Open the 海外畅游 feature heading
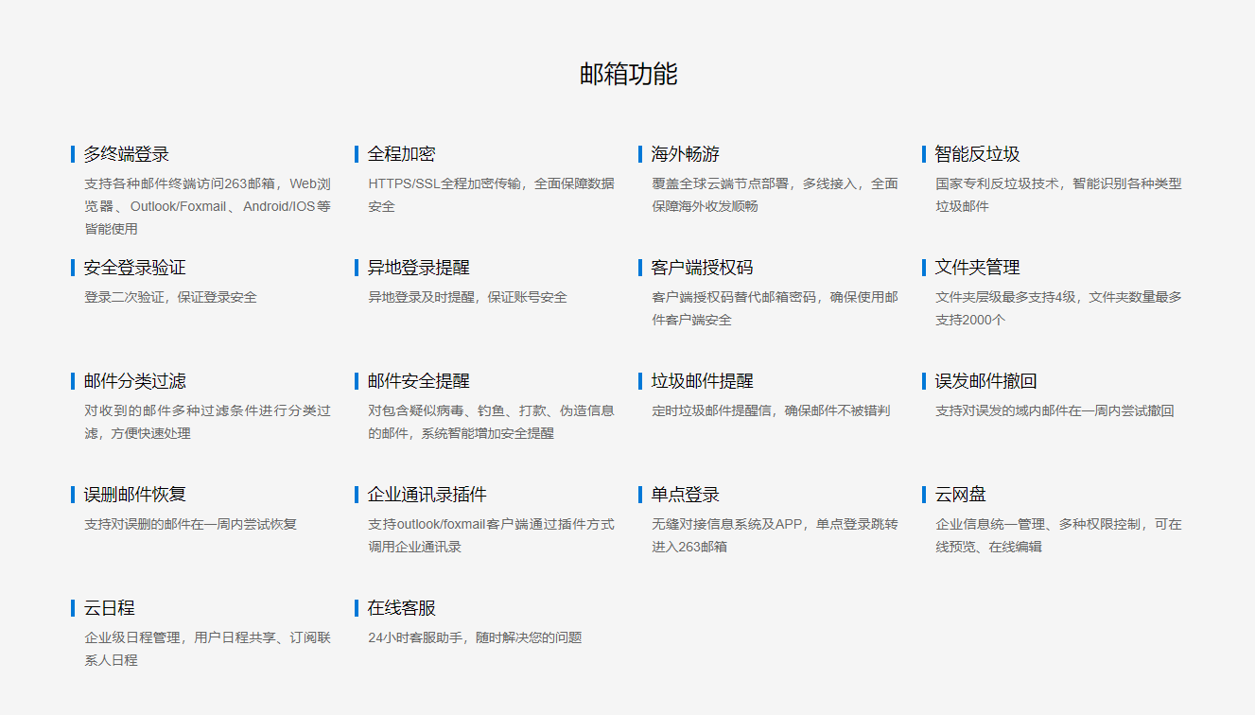 click(x=685, y=154)
